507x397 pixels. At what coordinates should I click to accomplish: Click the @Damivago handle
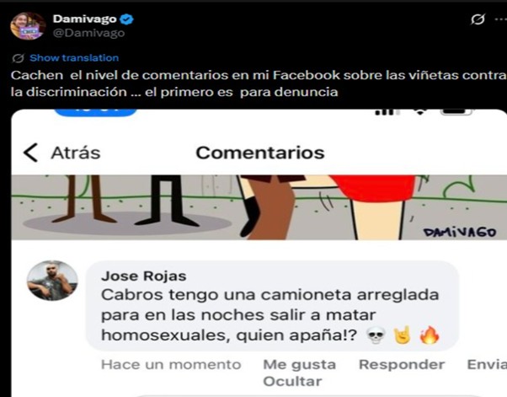click(88, 33)
